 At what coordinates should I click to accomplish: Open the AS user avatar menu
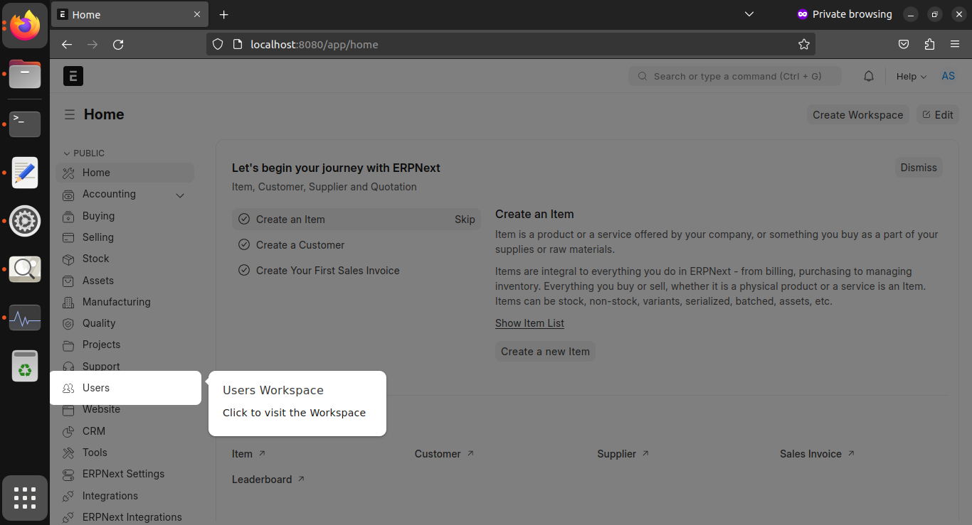(948, 76)
